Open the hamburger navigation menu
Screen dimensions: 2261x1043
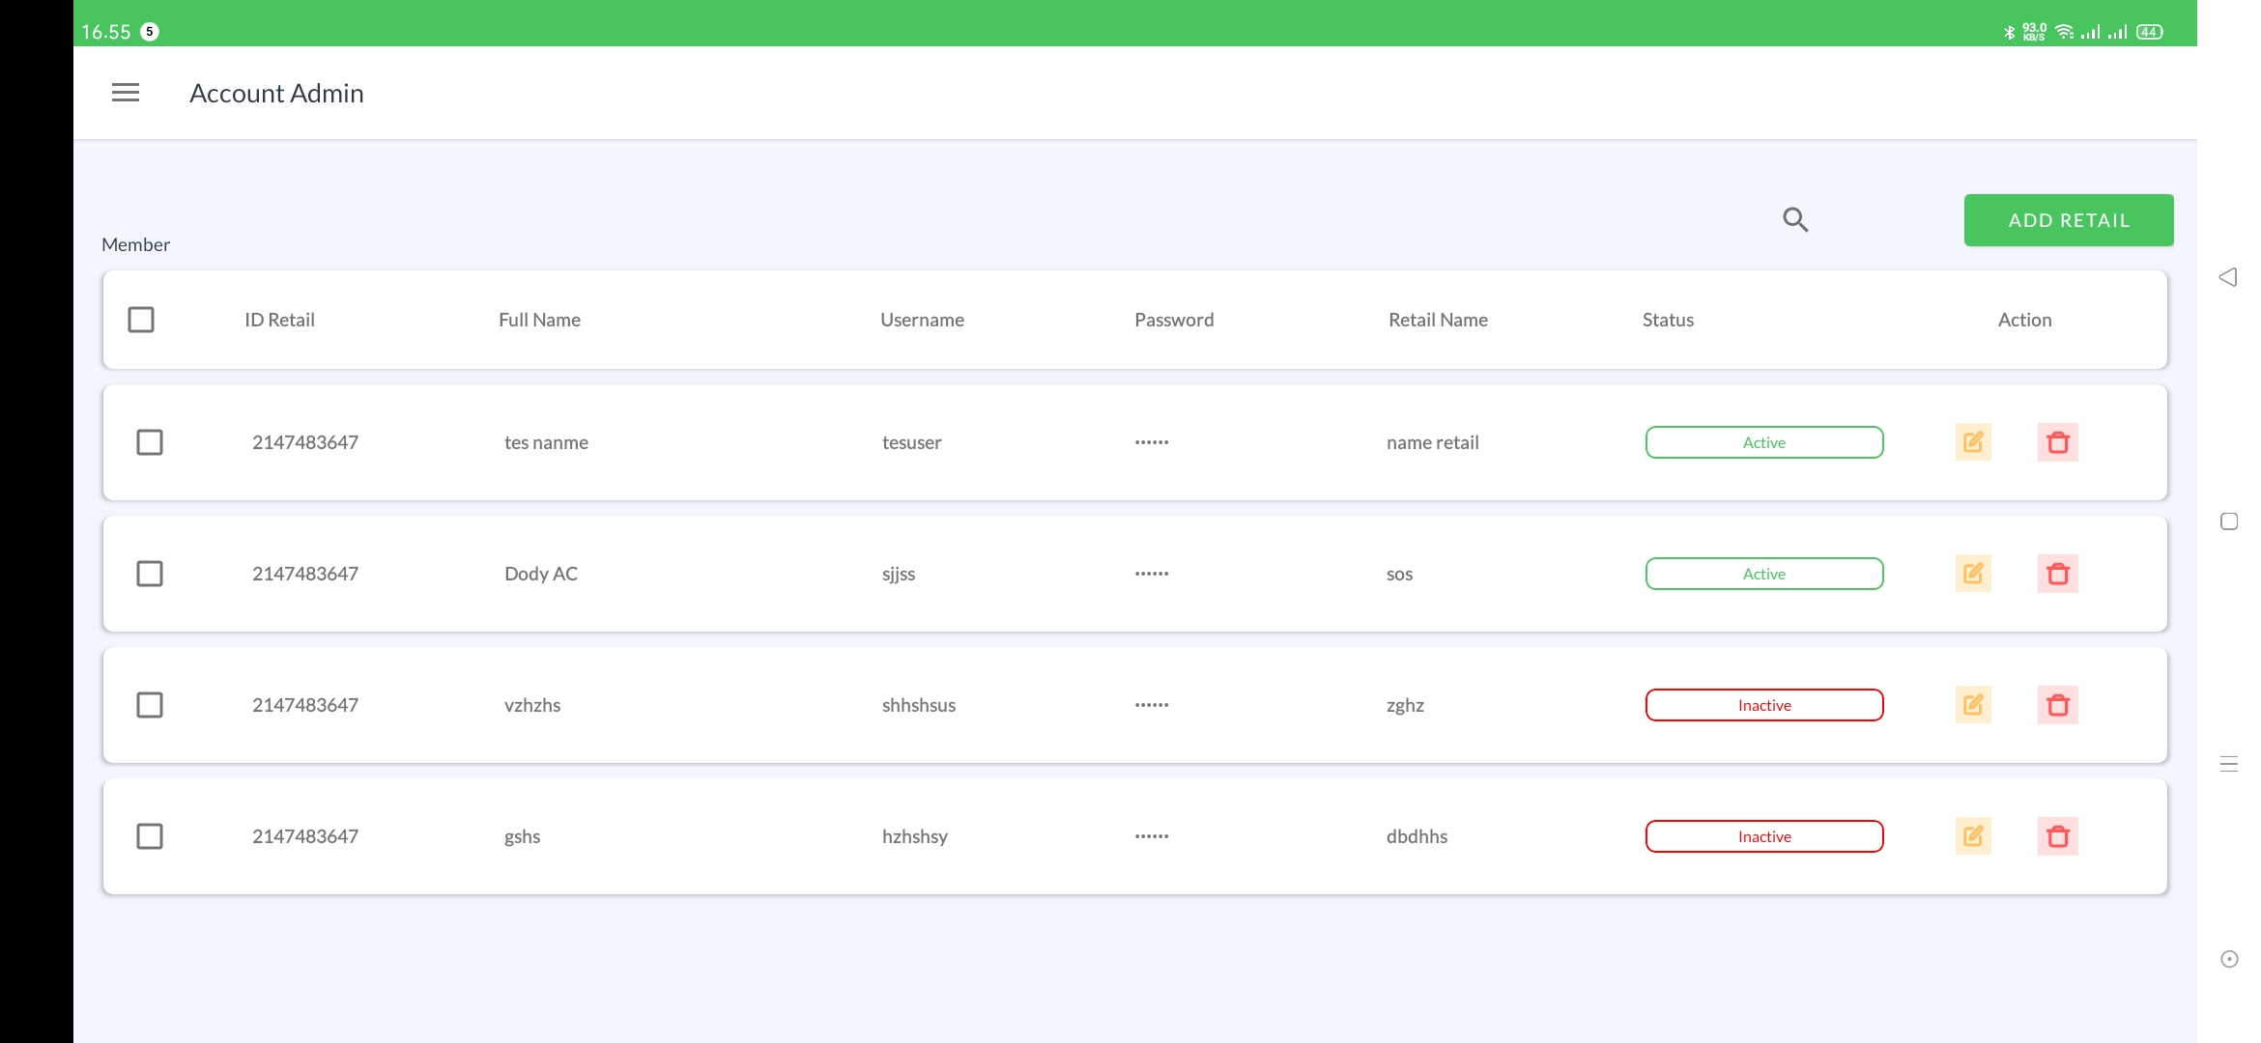126,93
